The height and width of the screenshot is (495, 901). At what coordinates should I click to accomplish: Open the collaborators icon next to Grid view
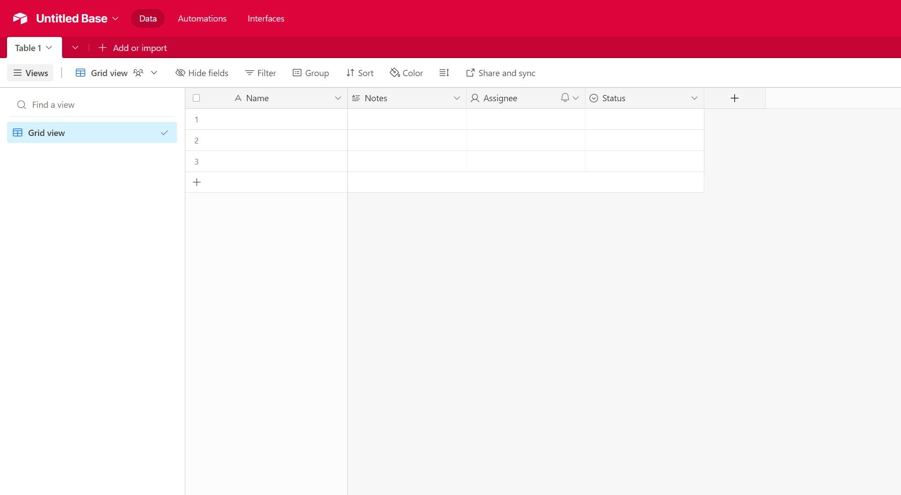[x=138, y=73]
